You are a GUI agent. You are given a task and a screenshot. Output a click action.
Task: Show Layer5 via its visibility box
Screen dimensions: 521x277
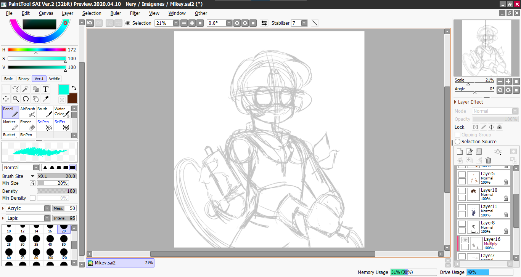point(462,175)
